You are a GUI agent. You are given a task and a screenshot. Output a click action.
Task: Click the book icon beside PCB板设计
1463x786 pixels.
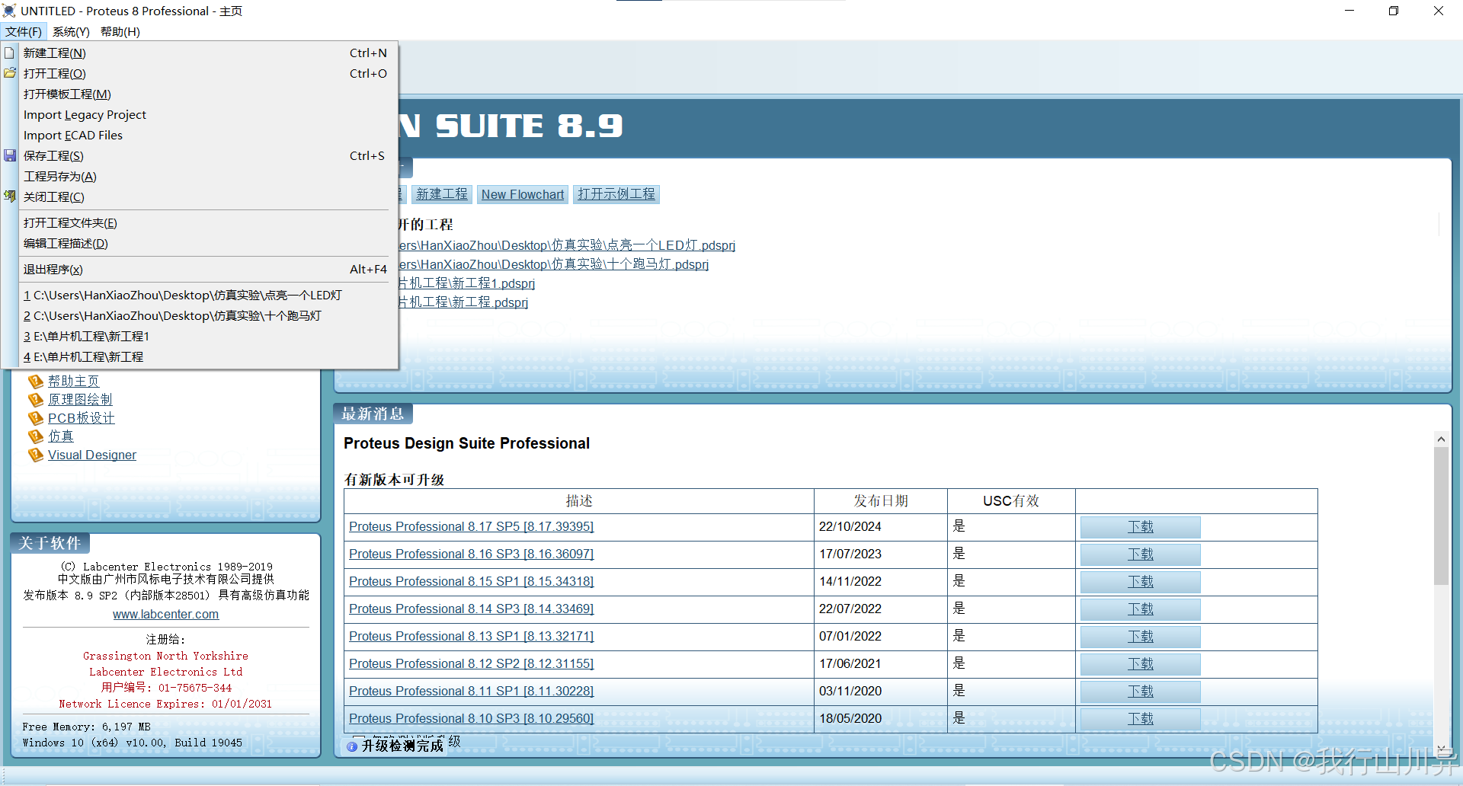tap(35, 417)
